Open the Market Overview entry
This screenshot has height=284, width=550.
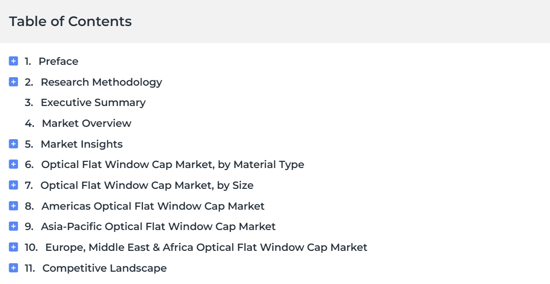coord(87,123)
